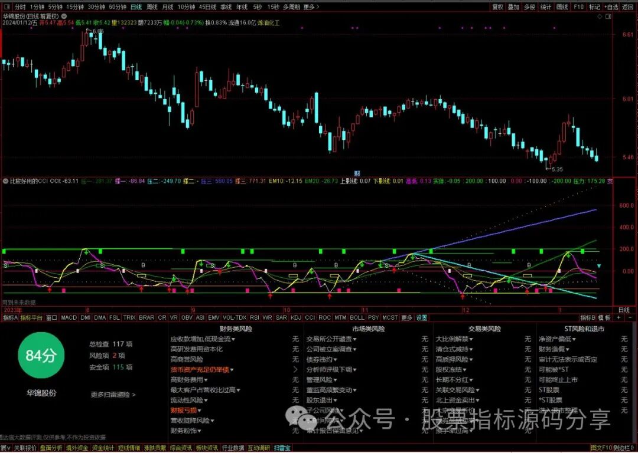638x453 pixels.
Task: Click the 炼油化工 industry label
Action: click(269, 23)
